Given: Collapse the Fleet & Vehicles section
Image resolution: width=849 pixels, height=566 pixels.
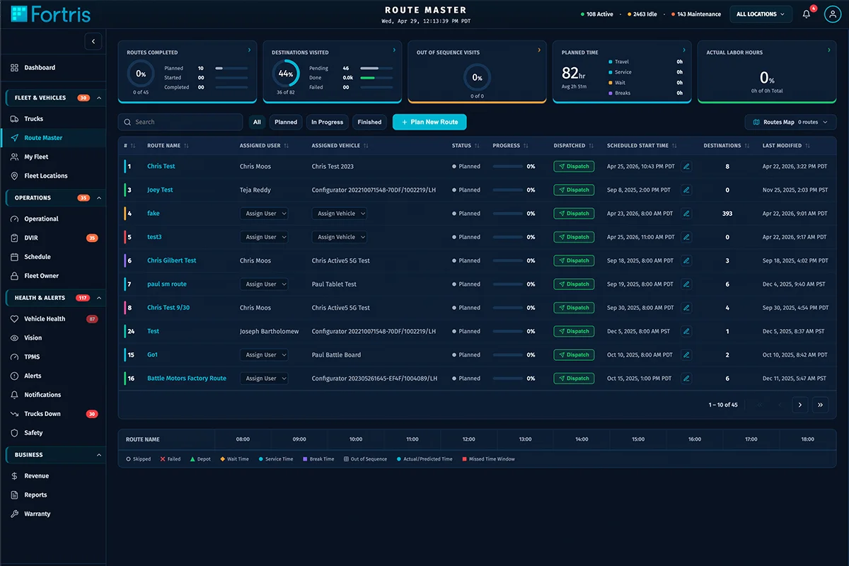Looking at the screenshot, I should [99, 98].
